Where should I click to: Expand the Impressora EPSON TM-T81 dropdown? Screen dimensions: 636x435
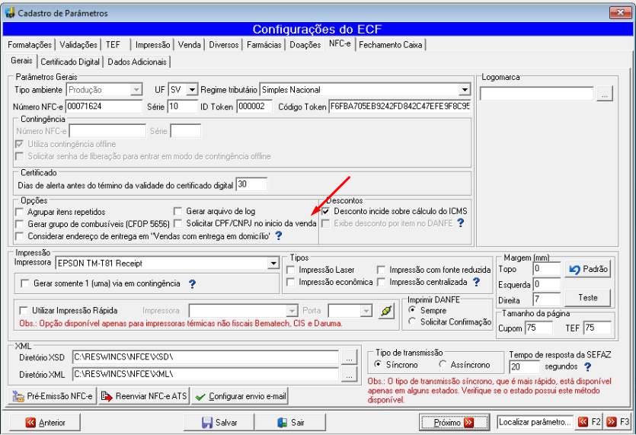273,264
